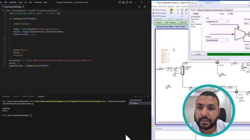Open the Plant Data ribbon tab
This screenshot has width=250, height=140.
point(162,6)
